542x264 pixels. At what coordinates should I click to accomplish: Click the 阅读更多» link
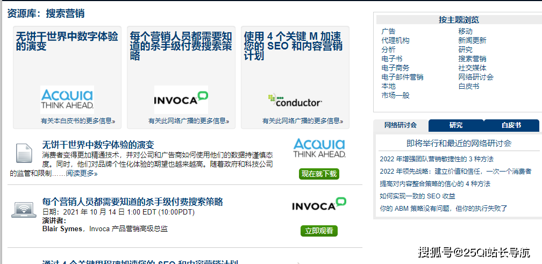pos(82,174)
